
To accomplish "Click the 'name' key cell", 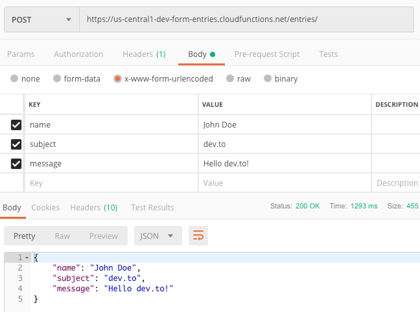I will point(111,125).
